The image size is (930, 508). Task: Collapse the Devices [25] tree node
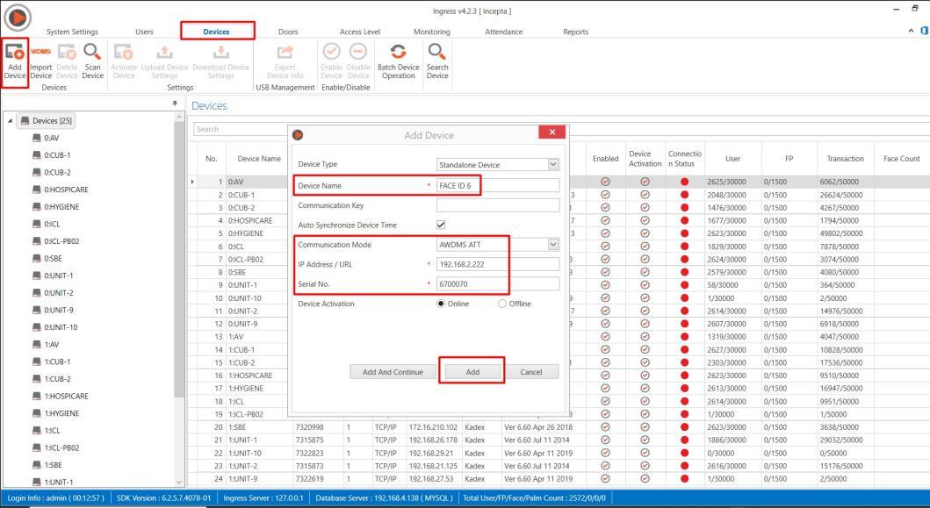10,121
